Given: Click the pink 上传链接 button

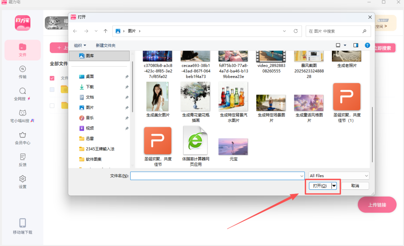Looking at the screenshot, I should pos(377,205).
